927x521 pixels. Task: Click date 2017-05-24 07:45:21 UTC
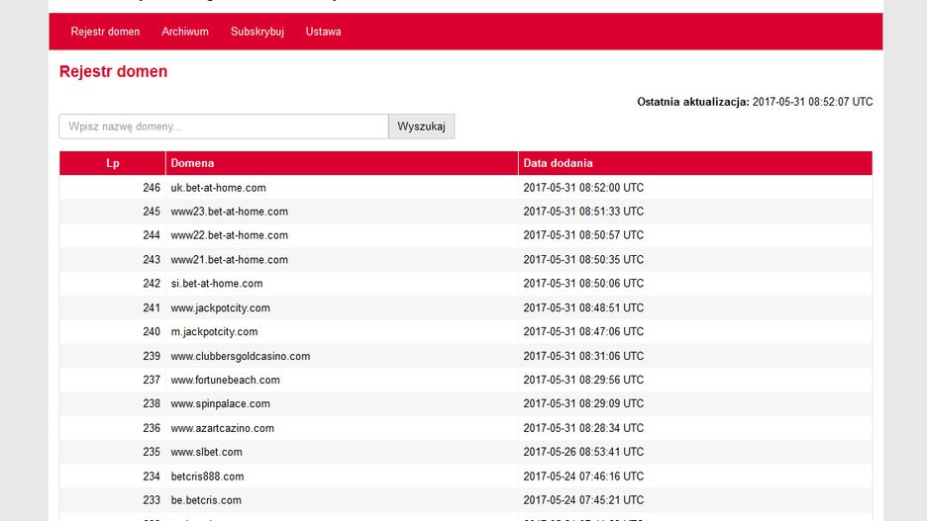tap(583, 500)
